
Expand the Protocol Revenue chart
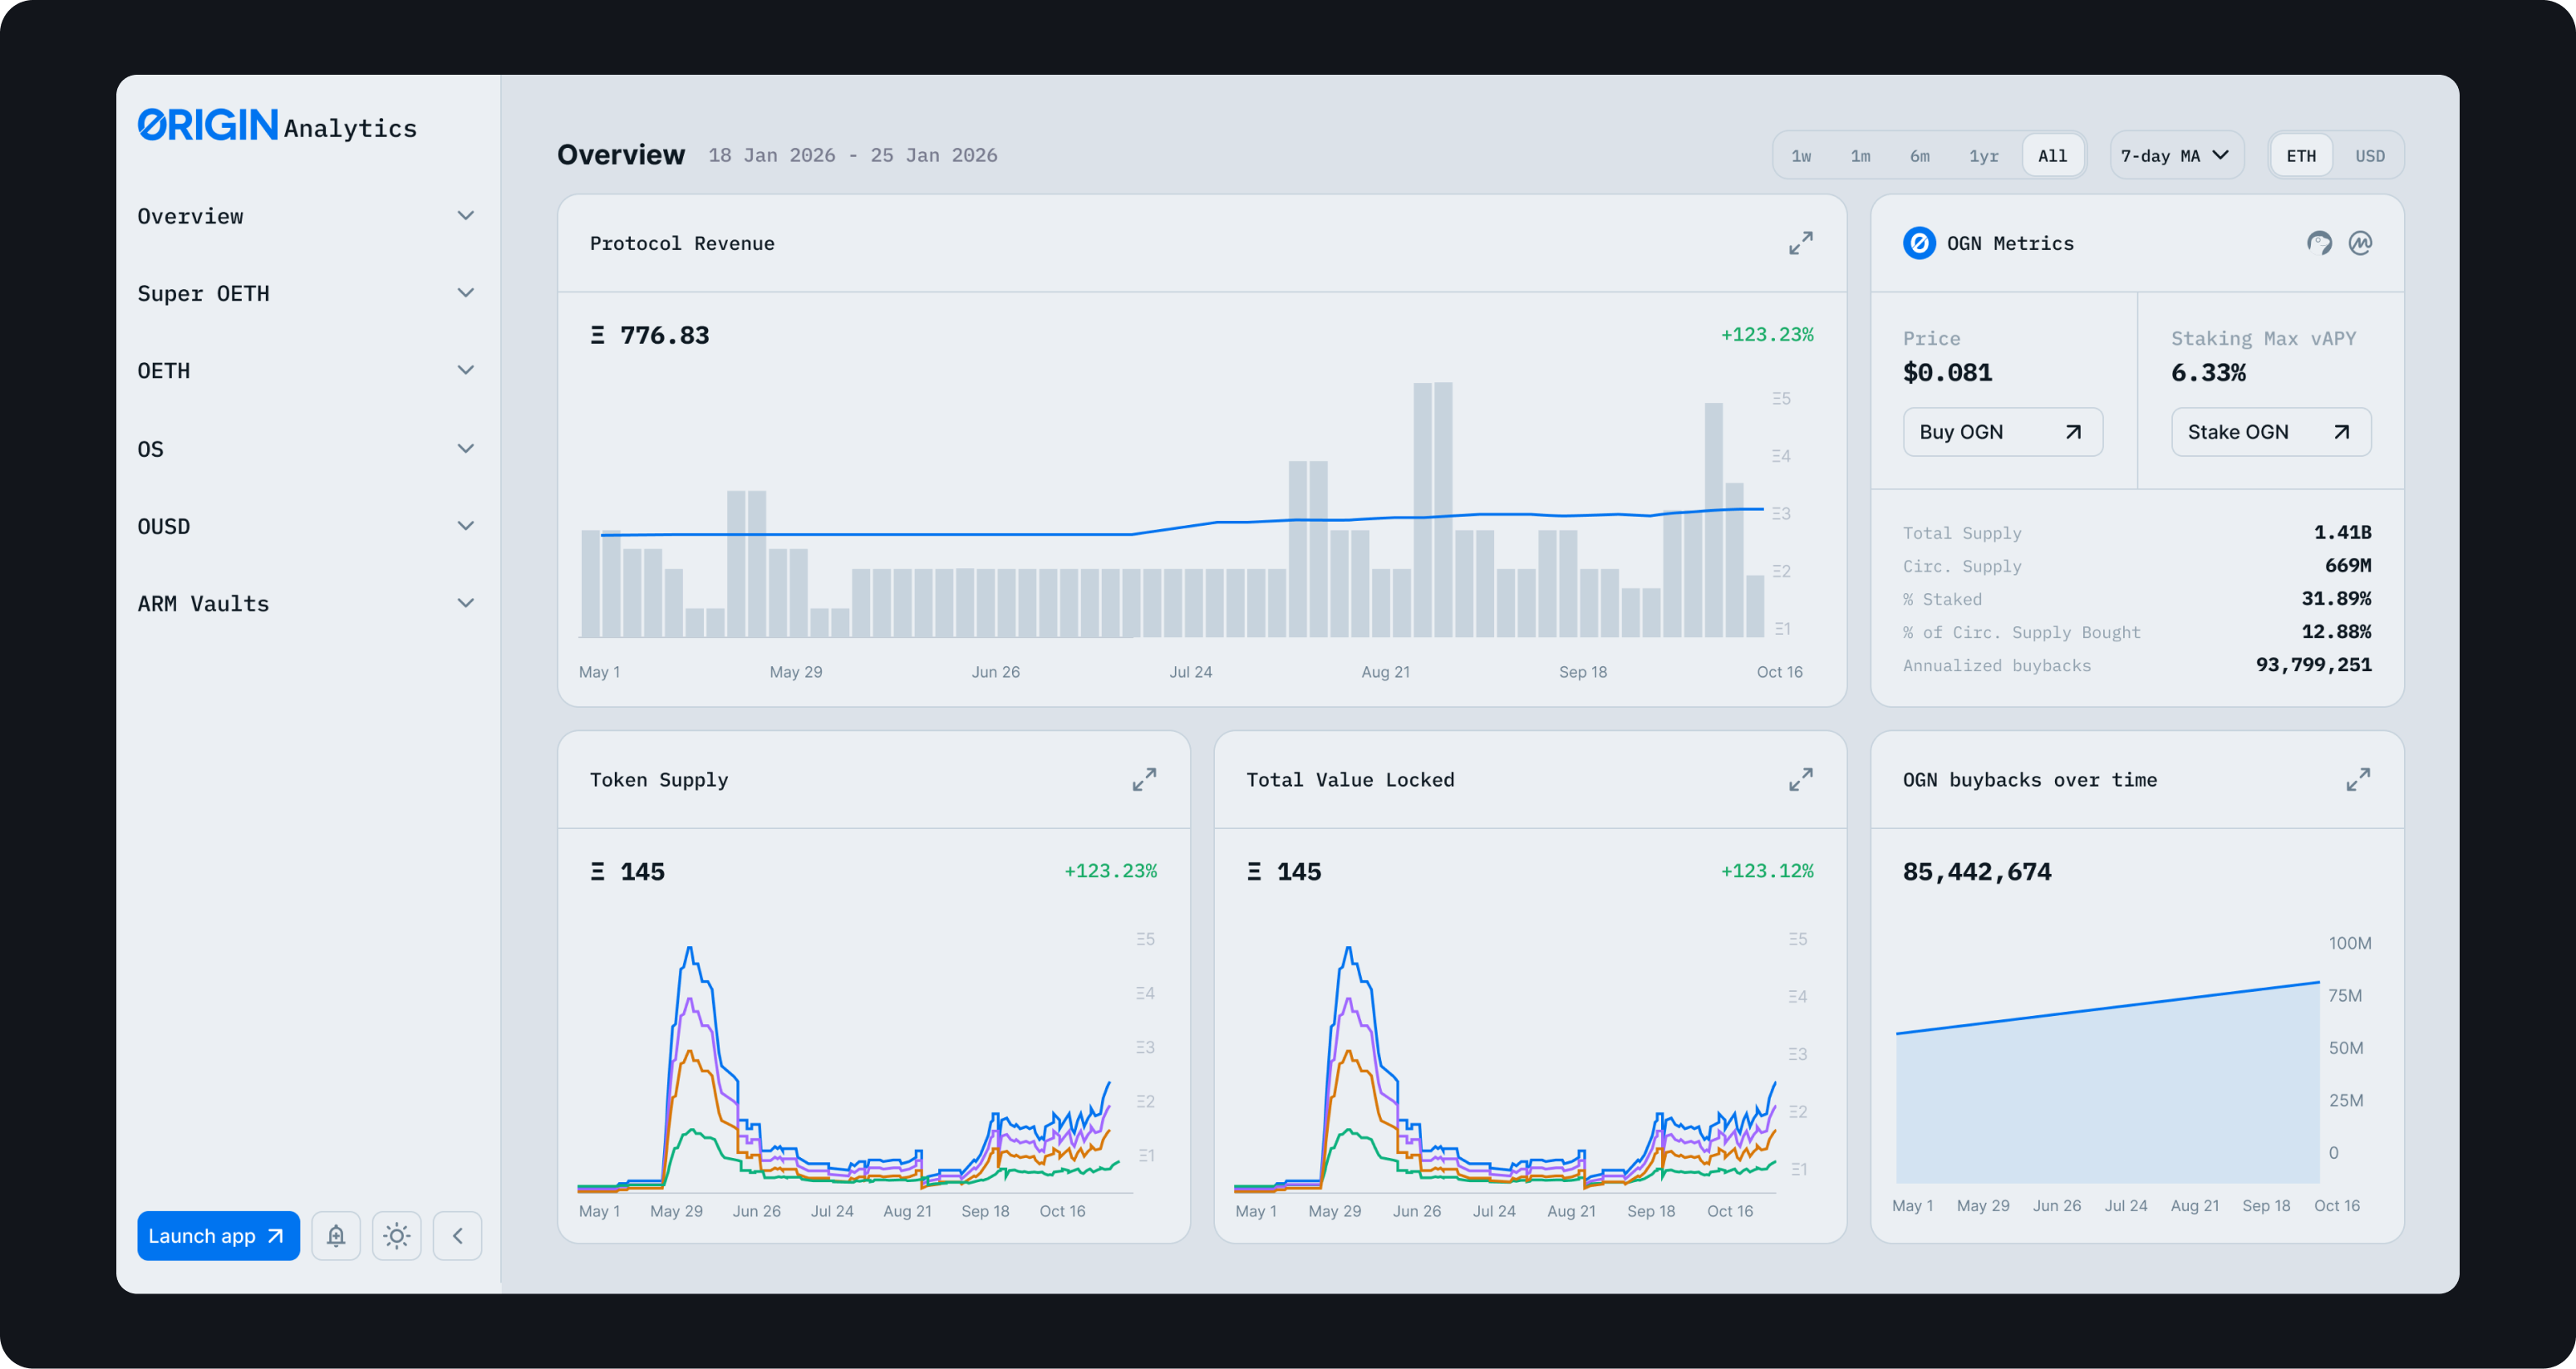tap(1800, 243)
